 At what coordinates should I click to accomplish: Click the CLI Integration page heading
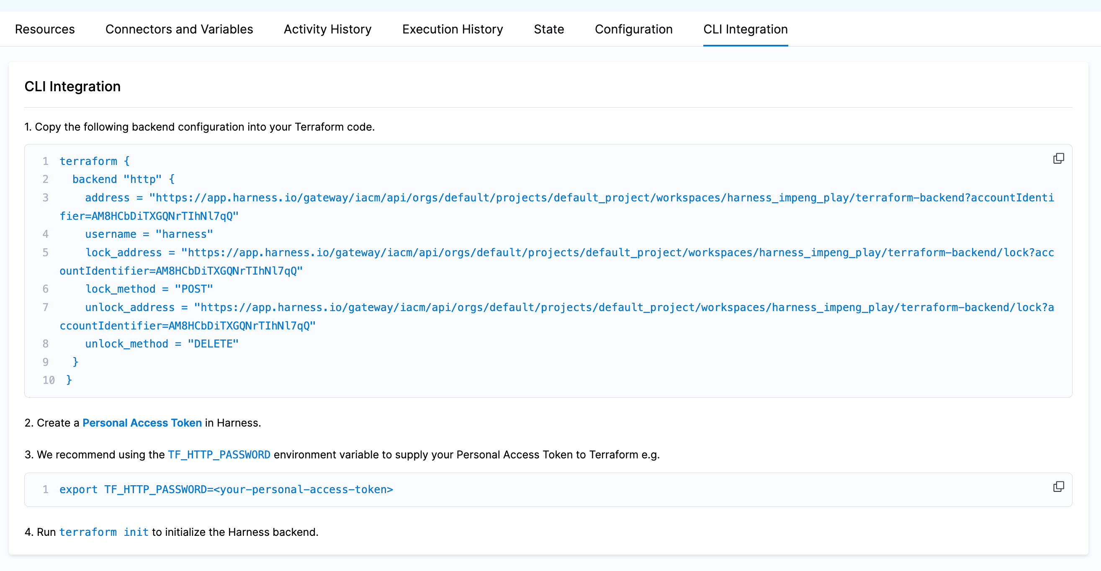pyautogui.click(x=72, y=86)
